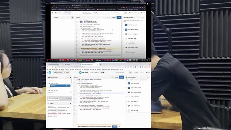Add a new item beside the Server Code section
231x130 pixels.
70,88
